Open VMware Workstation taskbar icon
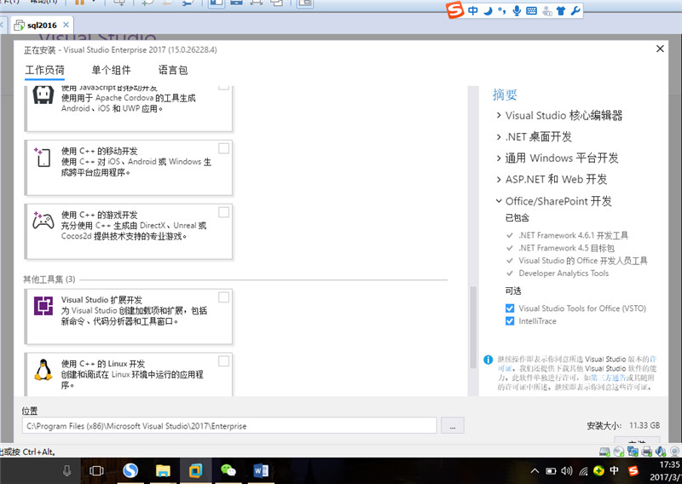Screen dimensions: 682x484 coord(196,470)
